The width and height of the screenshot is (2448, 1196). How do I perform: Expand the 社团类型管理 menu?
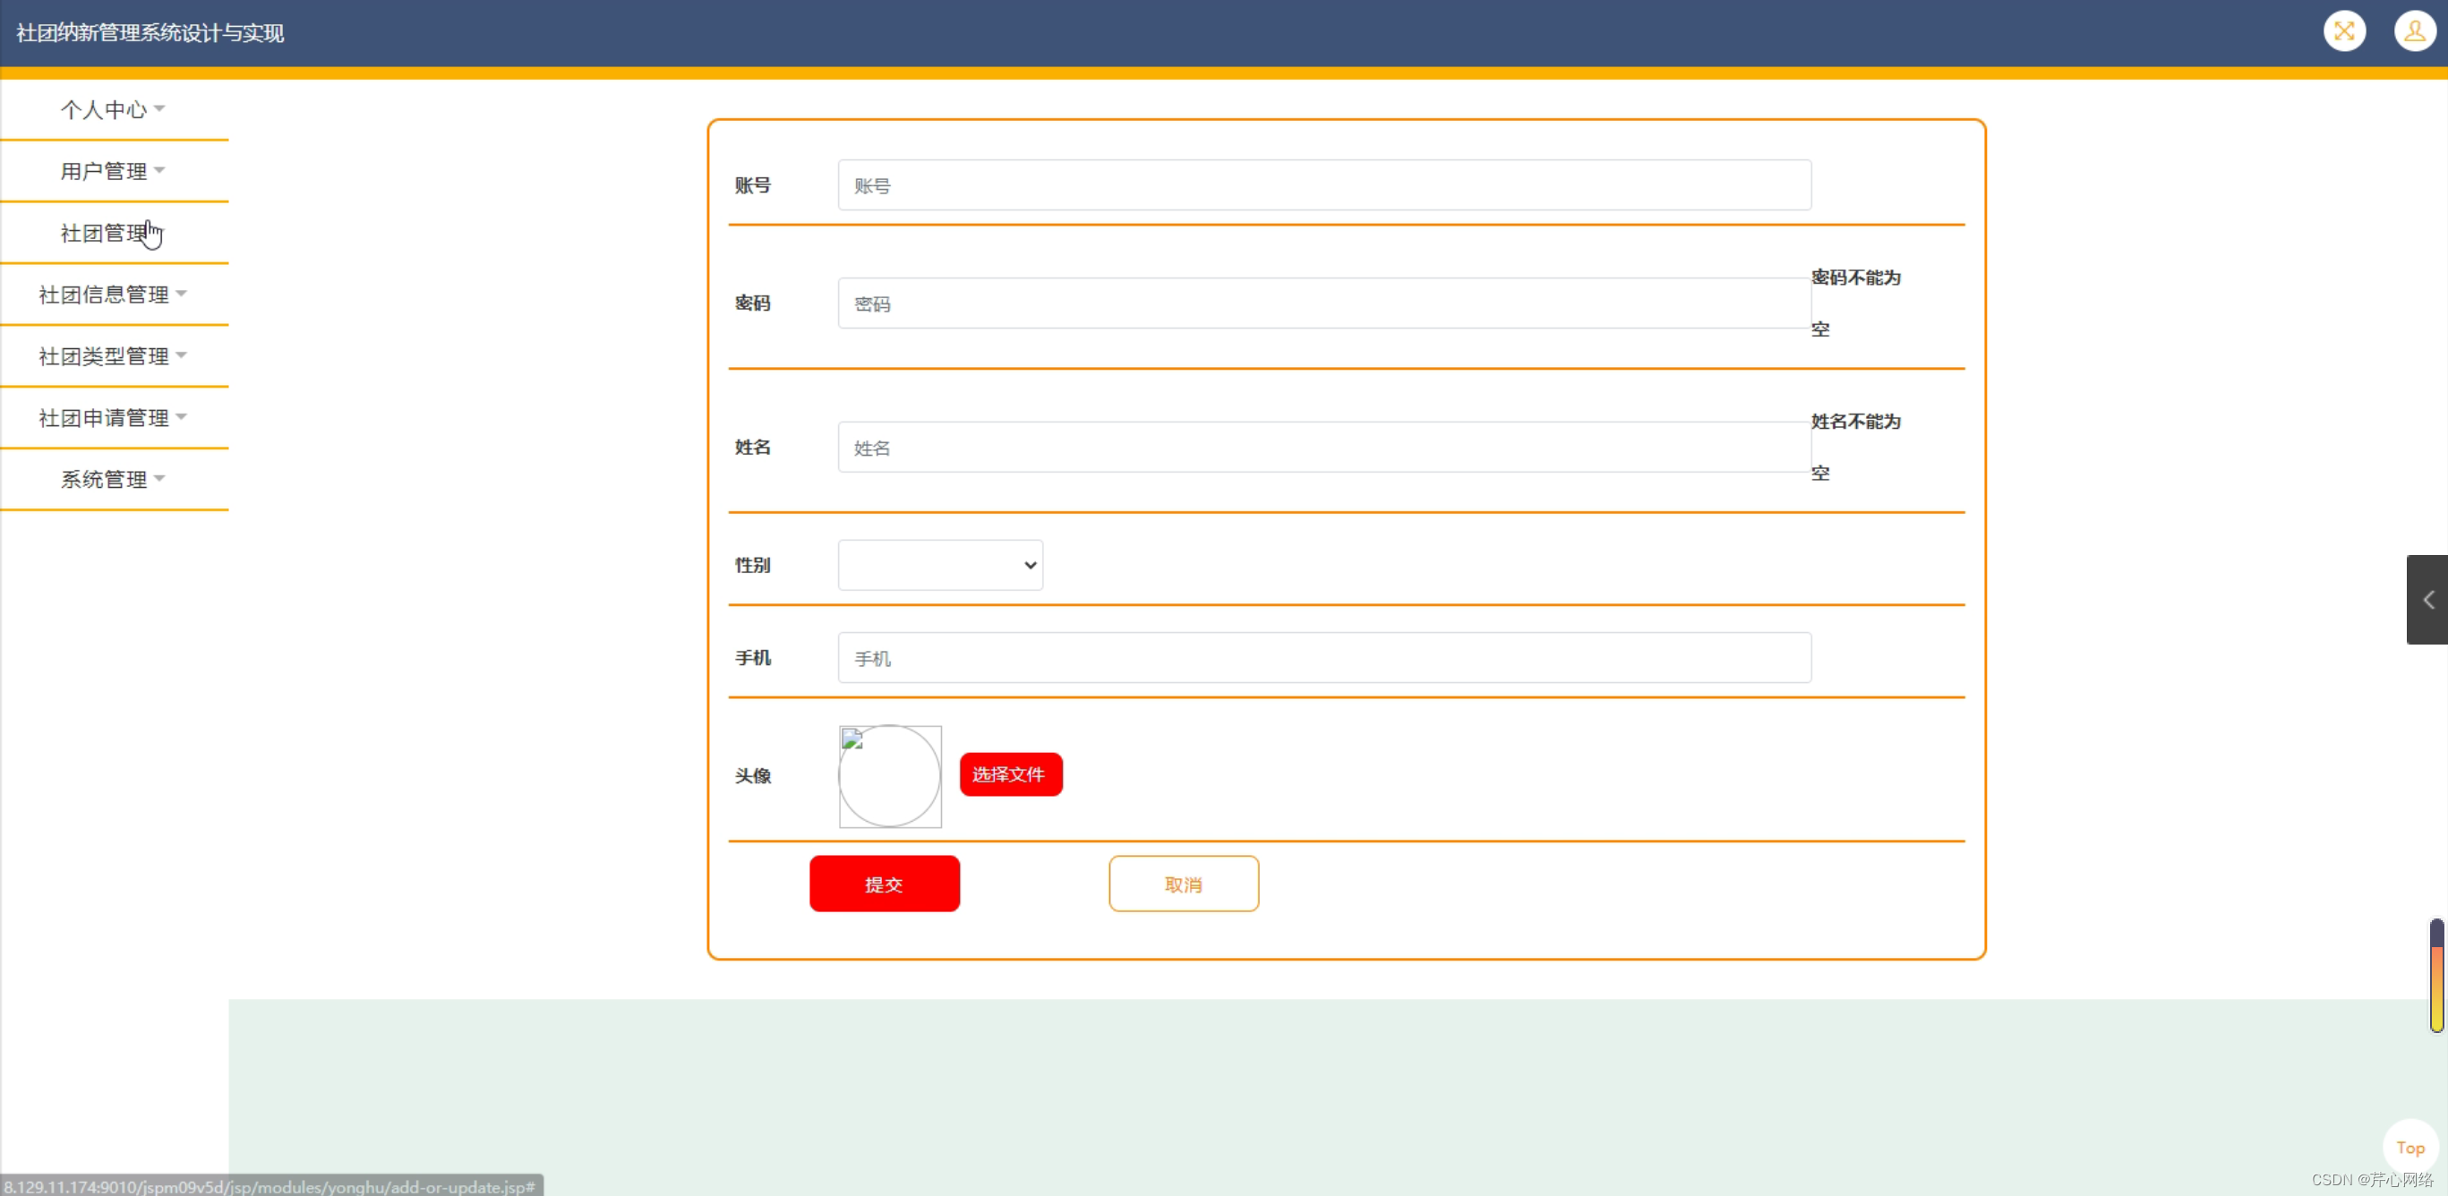tap(112, 356)
